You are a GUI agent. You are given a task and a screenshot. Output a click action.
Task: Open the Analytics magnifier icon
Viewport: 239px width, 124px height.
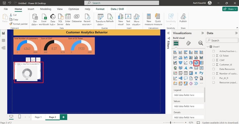pos(200,43)
